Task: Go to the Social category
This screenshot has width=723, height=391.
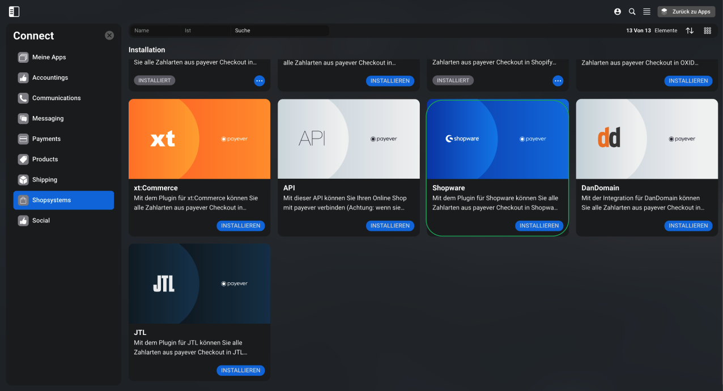Action: (63, 220)
